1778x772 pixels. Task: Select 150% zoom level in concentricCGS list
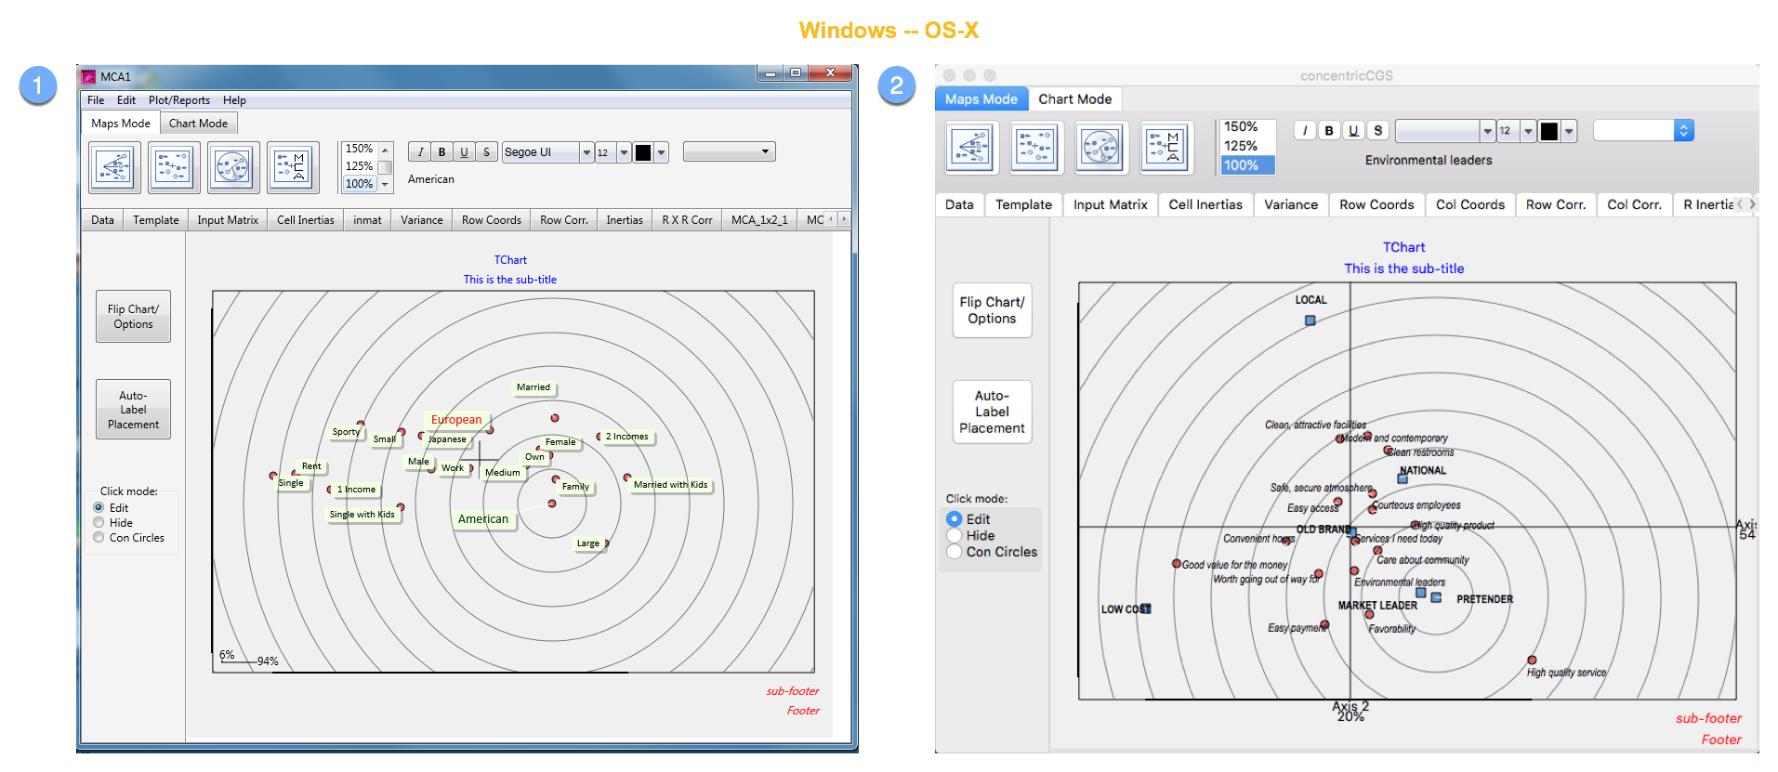[1241, 126]
